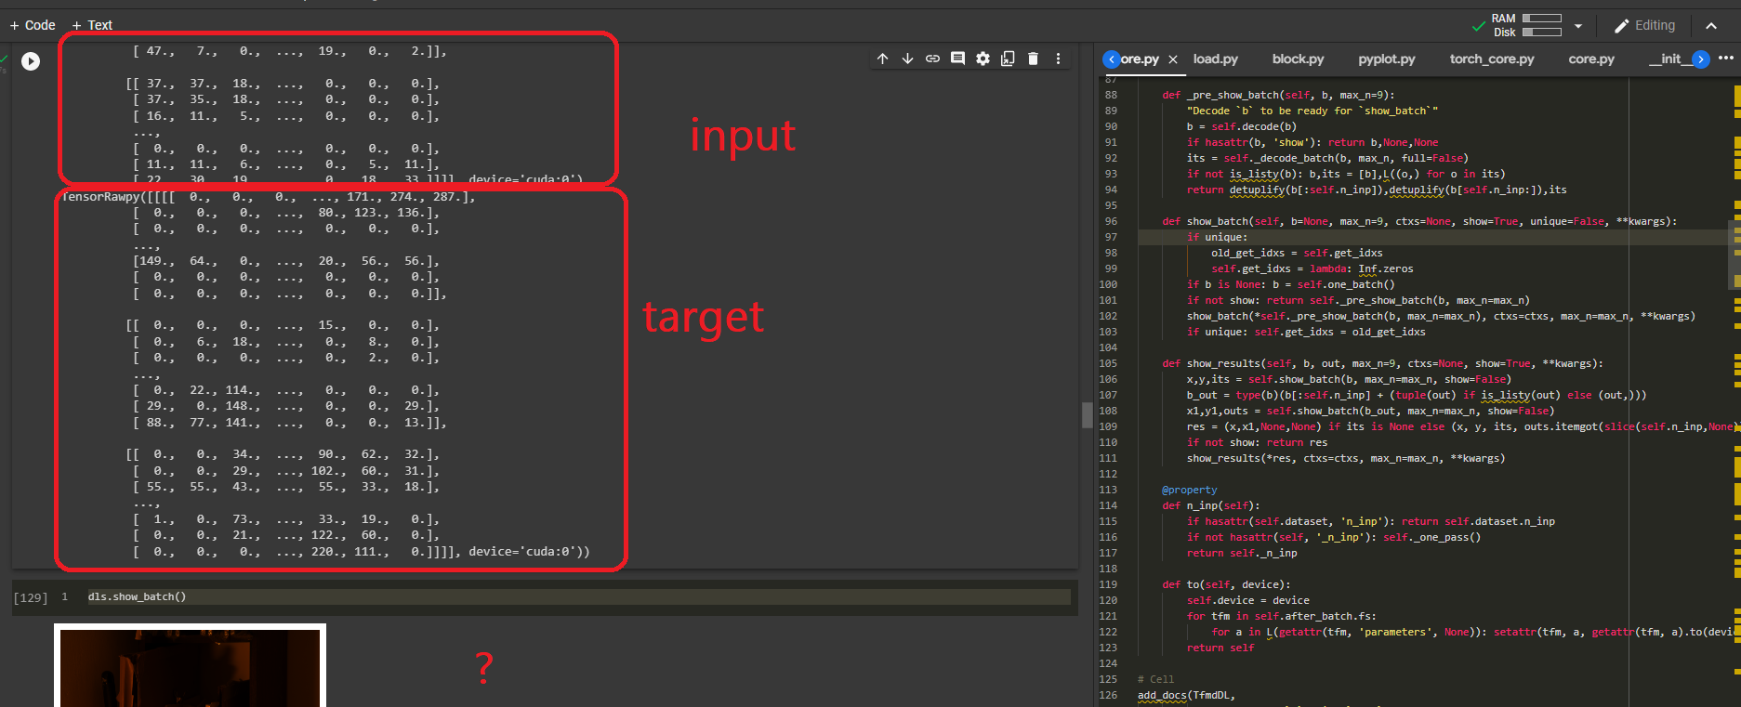Click the output image thumbnail

click(x=191, y=666)
